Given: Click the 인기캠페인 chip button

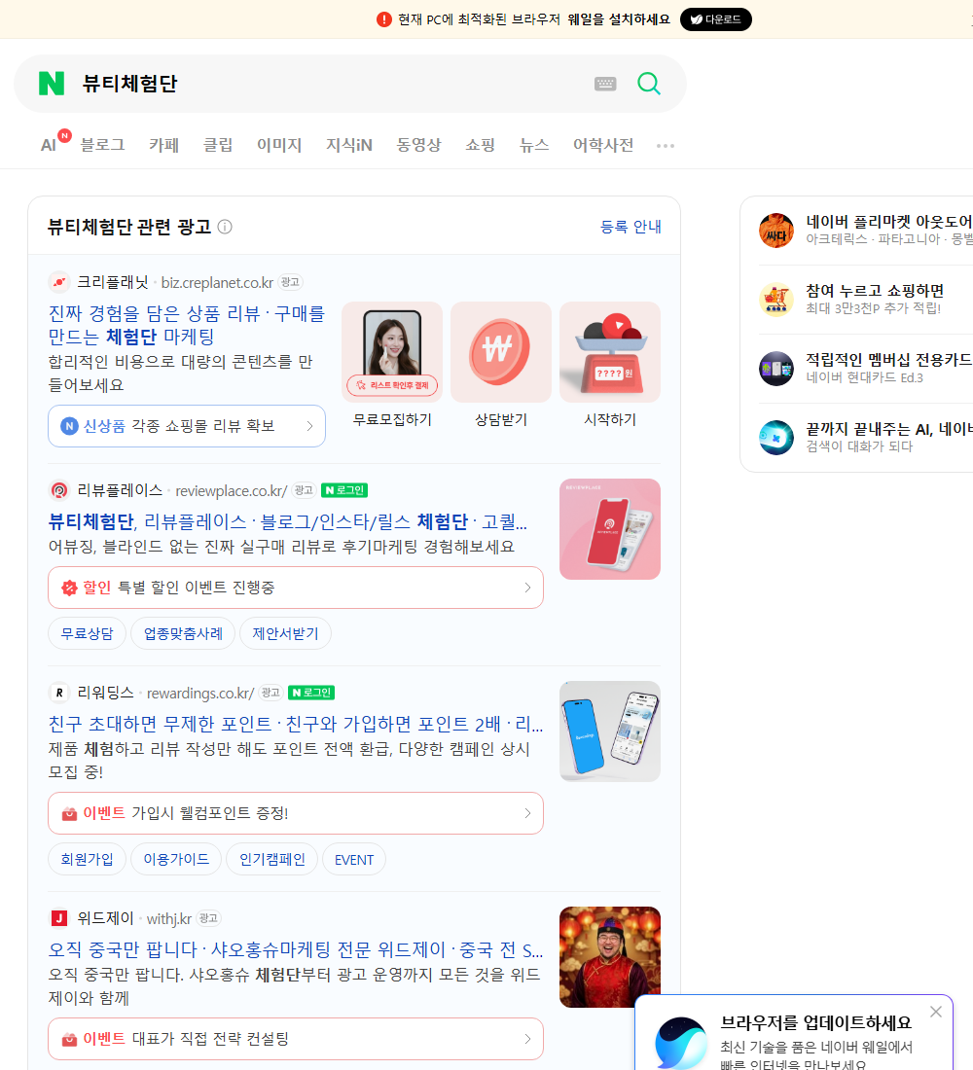Looking at the screenshot, I should point(271,859).
